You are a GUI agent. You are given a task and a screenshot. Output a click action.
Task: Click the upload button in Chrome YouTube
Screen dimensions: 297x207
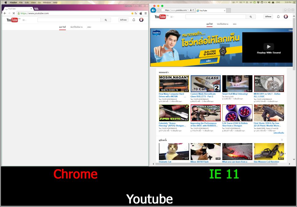(x=123, y=20)
